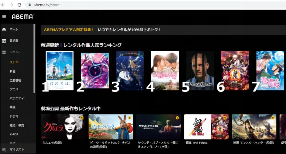Click the sidebar vertical scrollbar
Screen dimensions: 286x154
pos(34,59)
